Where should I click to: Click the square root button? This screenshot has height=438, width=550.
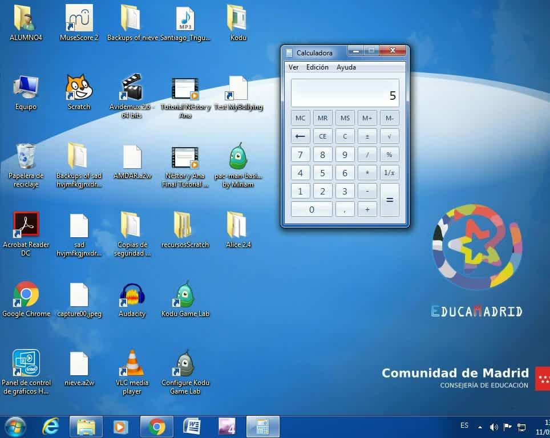389,136
